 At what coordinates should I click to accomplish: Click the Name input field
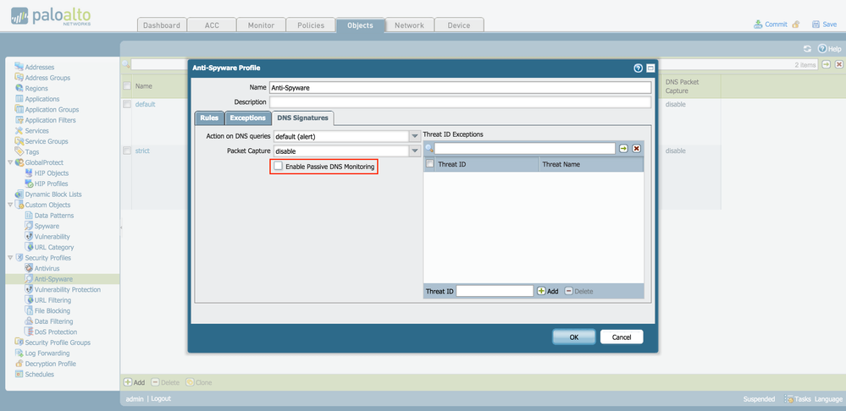coord(460,87)
